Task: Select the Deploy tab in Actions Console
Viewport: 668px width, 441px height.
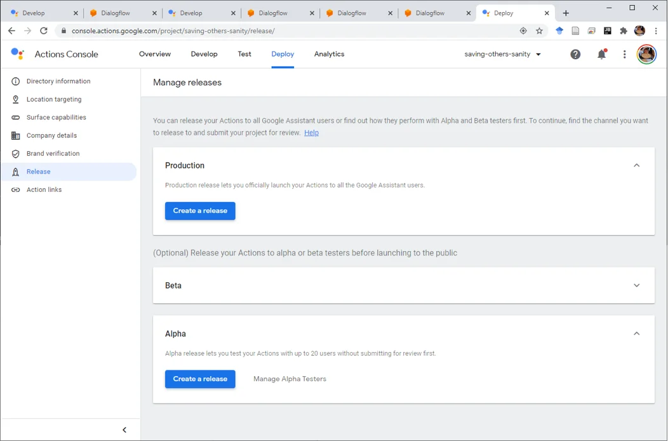Action: pos(283,54)
